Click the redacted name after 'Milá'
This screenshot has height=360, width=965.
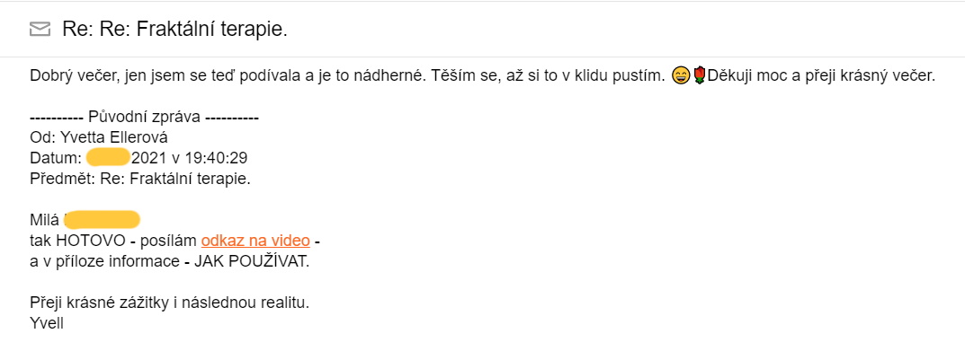pyautogui.click(x=103, y=219)
